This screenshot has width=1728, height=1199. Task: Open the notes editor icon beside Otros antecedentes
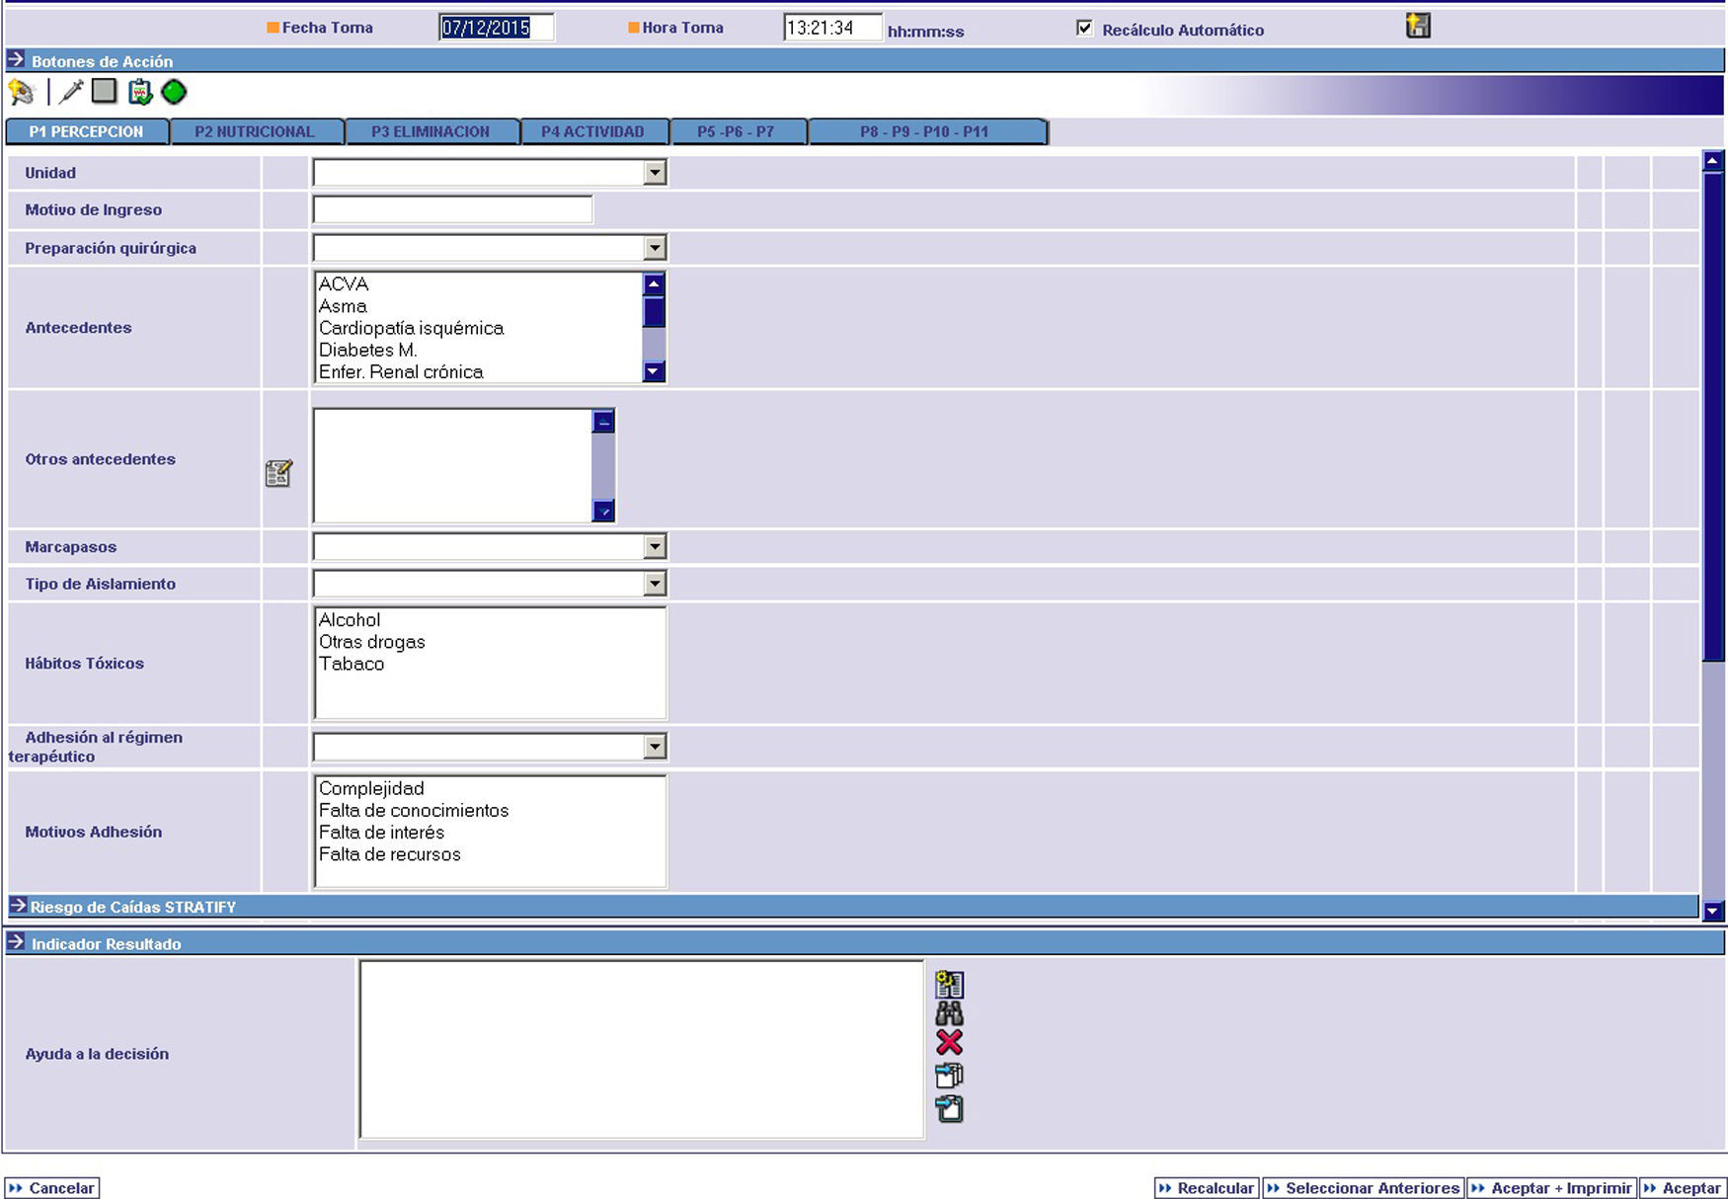point(278,473)
